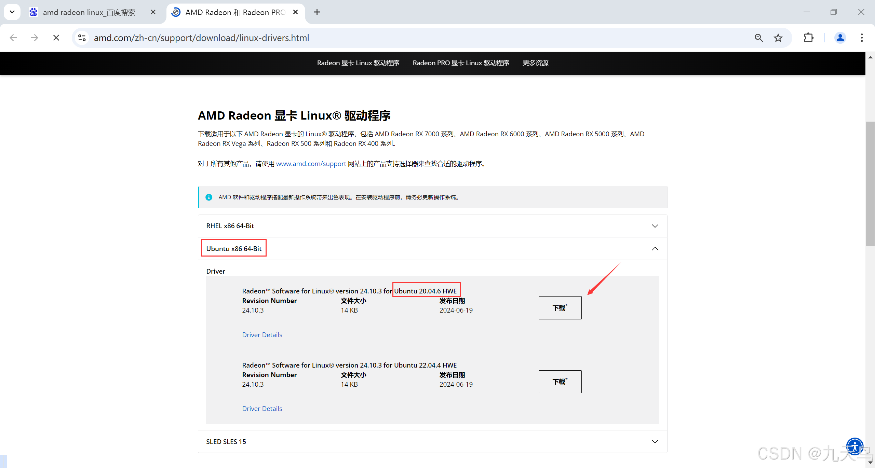This screenshot has height=468, width=875.
Task: Open the 更多资源 menu item
Action: (x=535, y=63)
